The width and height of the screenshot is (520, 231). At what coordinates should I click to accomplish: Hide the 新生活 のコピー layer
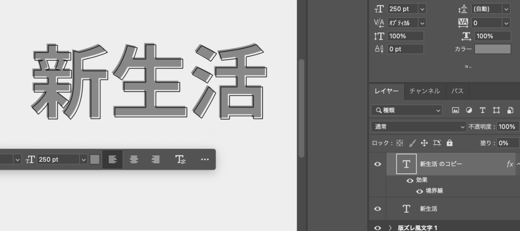coord(377,164)
